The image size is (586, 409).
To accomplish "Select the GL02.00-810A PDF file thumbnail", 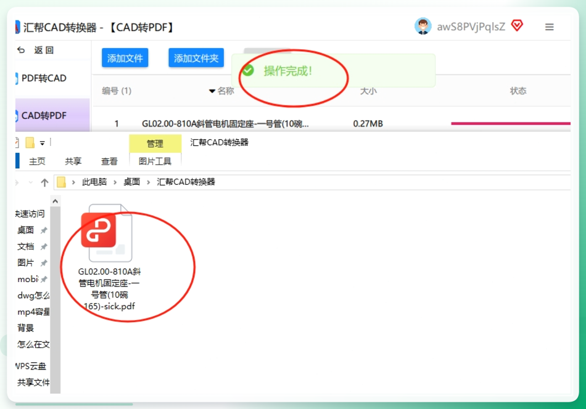I will pos(107,233).
